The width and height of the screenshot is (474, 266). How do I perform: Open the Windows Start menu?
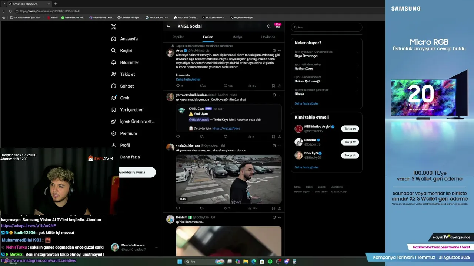[x=180, y=262]
